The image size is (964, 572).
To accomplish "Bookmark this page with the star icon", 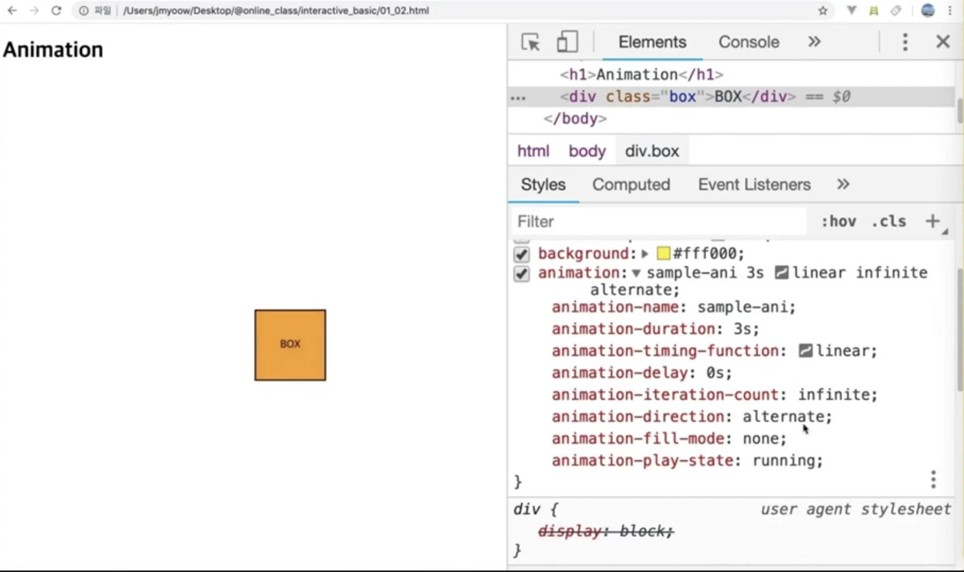I will pyautogui.click(x=823, y=10).
